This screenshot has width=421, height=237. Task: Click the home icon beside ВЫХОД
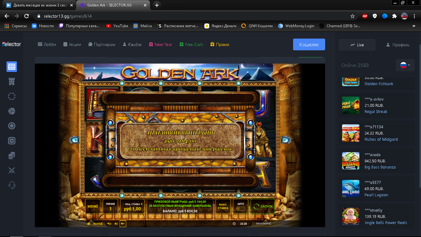(x=89, y=224)
